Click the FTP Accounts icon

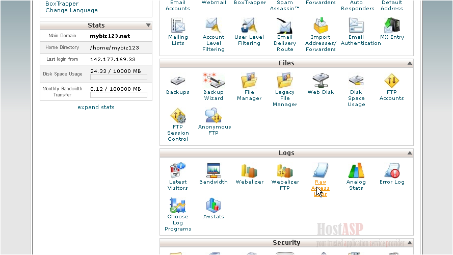(391, 81)
